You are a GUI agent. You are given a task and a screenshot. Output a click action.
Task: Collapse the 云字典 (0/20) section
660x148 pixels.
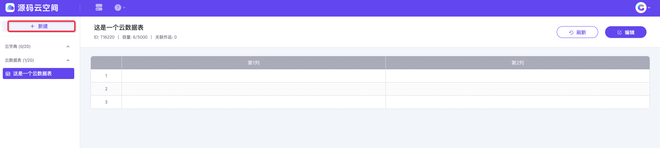pos(68,47)
